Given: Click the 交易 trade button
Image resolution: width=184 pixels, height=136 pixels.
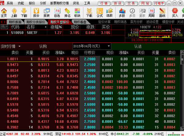Looking at the screenshot, I should 131,3.
